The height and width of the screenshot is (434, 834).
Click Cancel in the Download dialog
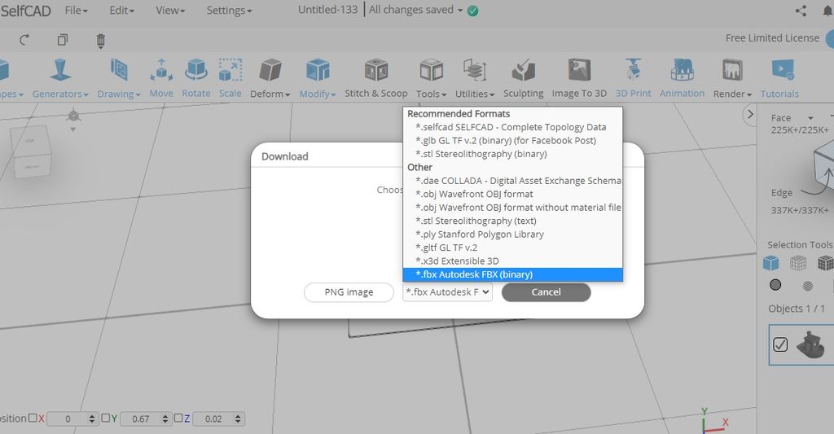tap(546, 292)
